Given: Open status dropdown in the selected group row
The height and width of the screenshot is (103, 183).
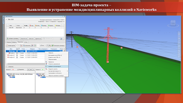Looking at the screenshot, I should point(26,51).
